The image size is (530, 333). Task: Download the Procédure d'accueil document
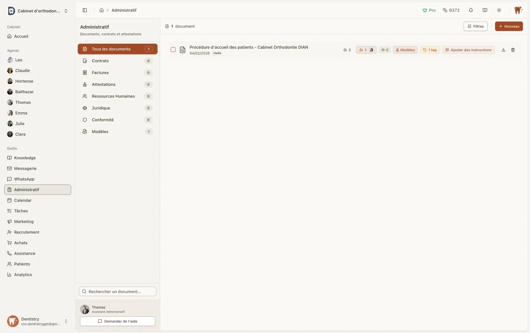[503, 50]
